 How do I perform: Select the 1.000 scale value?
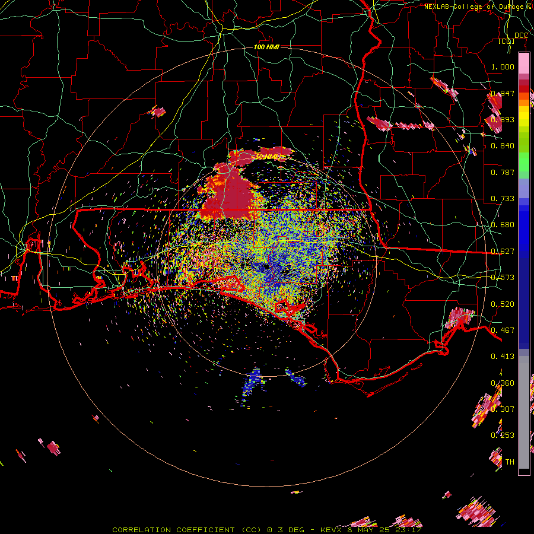tap(503, 66)
